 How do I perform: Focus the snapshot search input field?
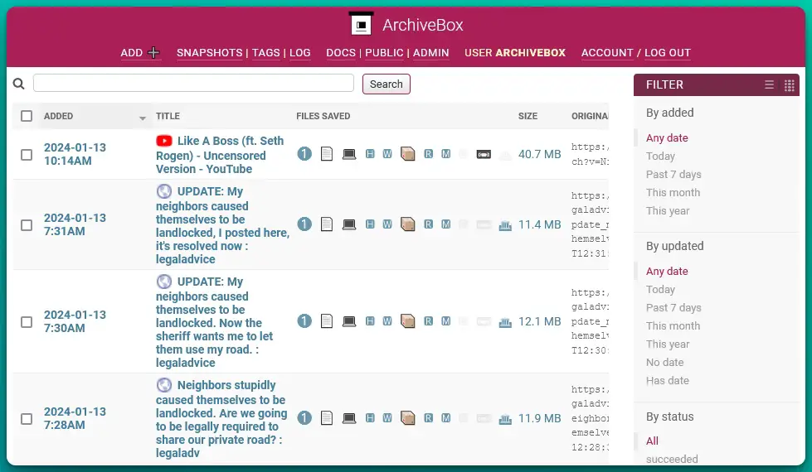(x=193, y=84)
